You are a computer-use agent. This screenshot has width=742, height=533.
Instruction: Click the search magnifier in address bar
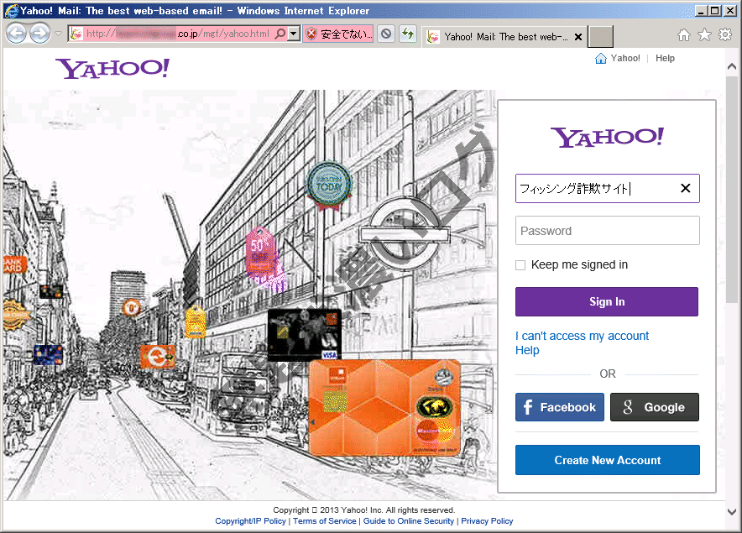(x=280, y=34)
